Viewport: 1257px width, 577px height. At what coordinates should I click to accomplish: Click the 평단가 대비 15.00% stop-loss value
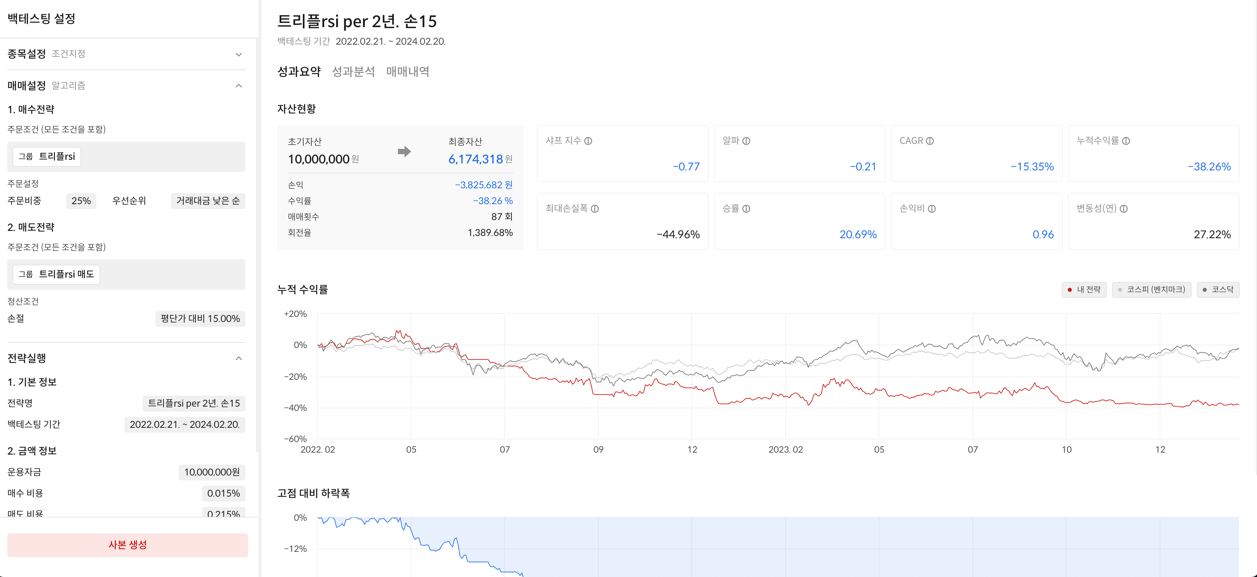click(200, 319)
